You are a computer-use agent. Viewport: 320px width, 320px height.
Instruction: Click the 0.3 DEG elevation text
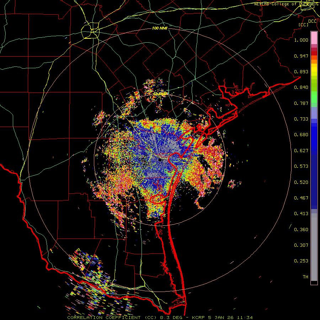click(x=171, y=318)
